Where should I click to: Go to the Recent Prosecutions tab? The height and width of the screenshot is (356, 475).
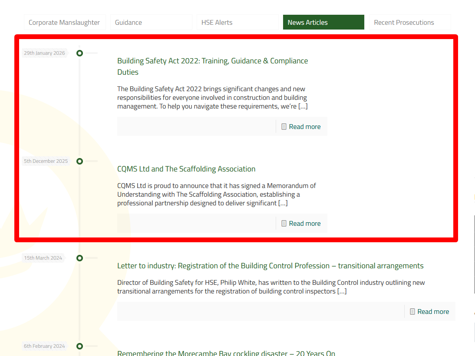409,23
